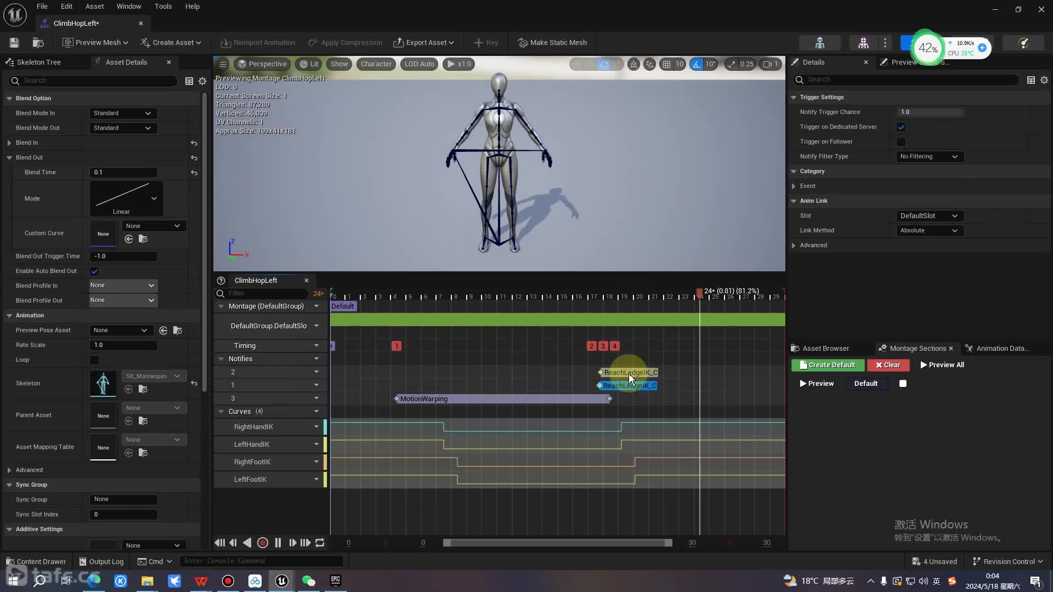The height and width of the screenshot is (592, 1053).
Task: Click the Browse to asset icon in the toolbar
Action: (x=38, y=42)
